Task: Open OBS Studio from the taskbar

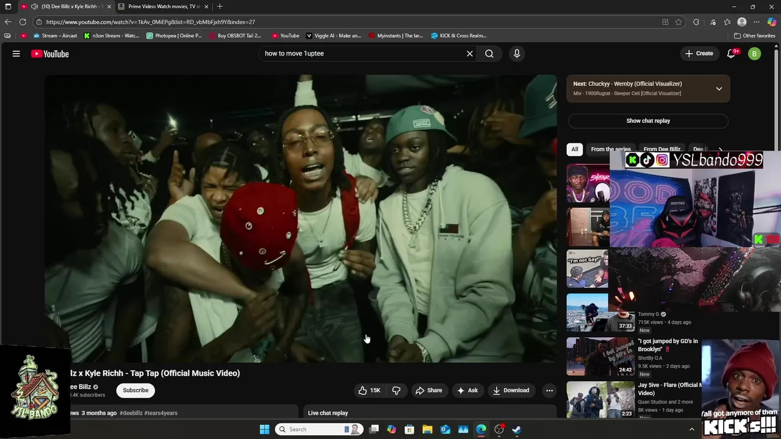Action: tap(499, 429)
